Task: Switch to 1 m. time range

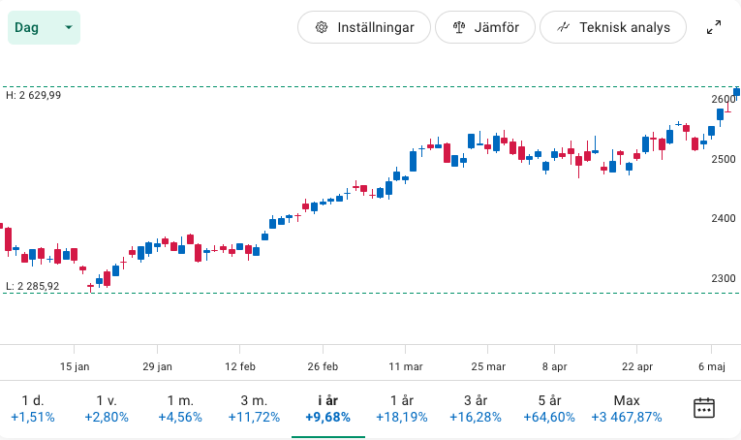Action: pos(180,408)
